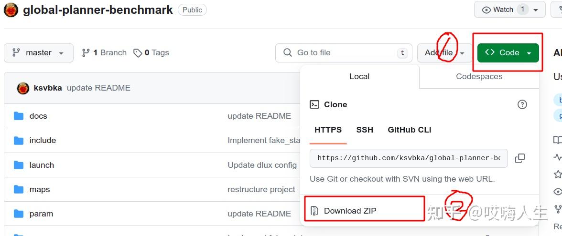
Task: Open the 1 Branch link
Action: pos(105,53)
